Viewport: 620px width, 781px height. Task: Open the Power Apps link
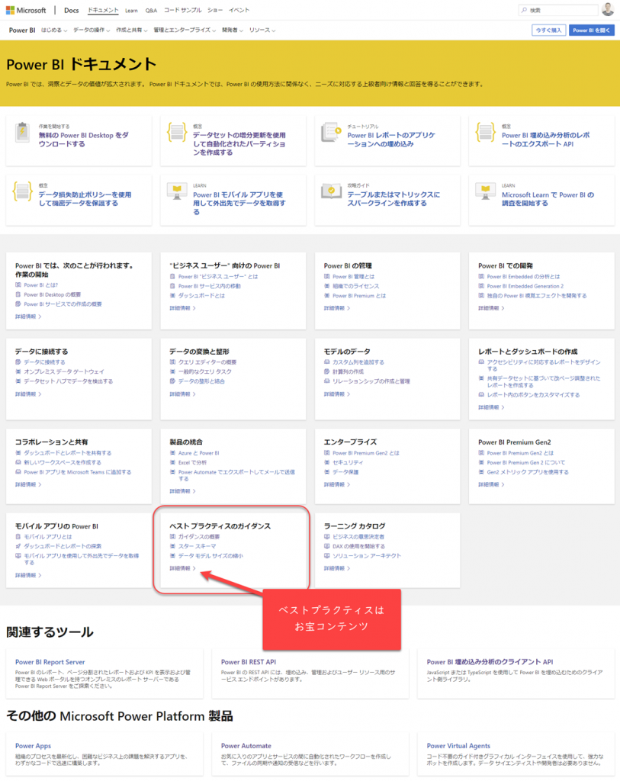click(x=33, y=746)
